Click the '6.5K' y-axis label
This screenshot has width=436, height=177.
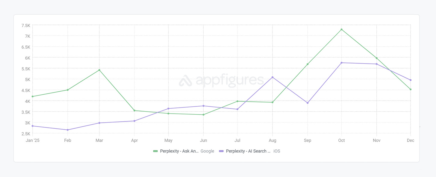click(26, 47)
